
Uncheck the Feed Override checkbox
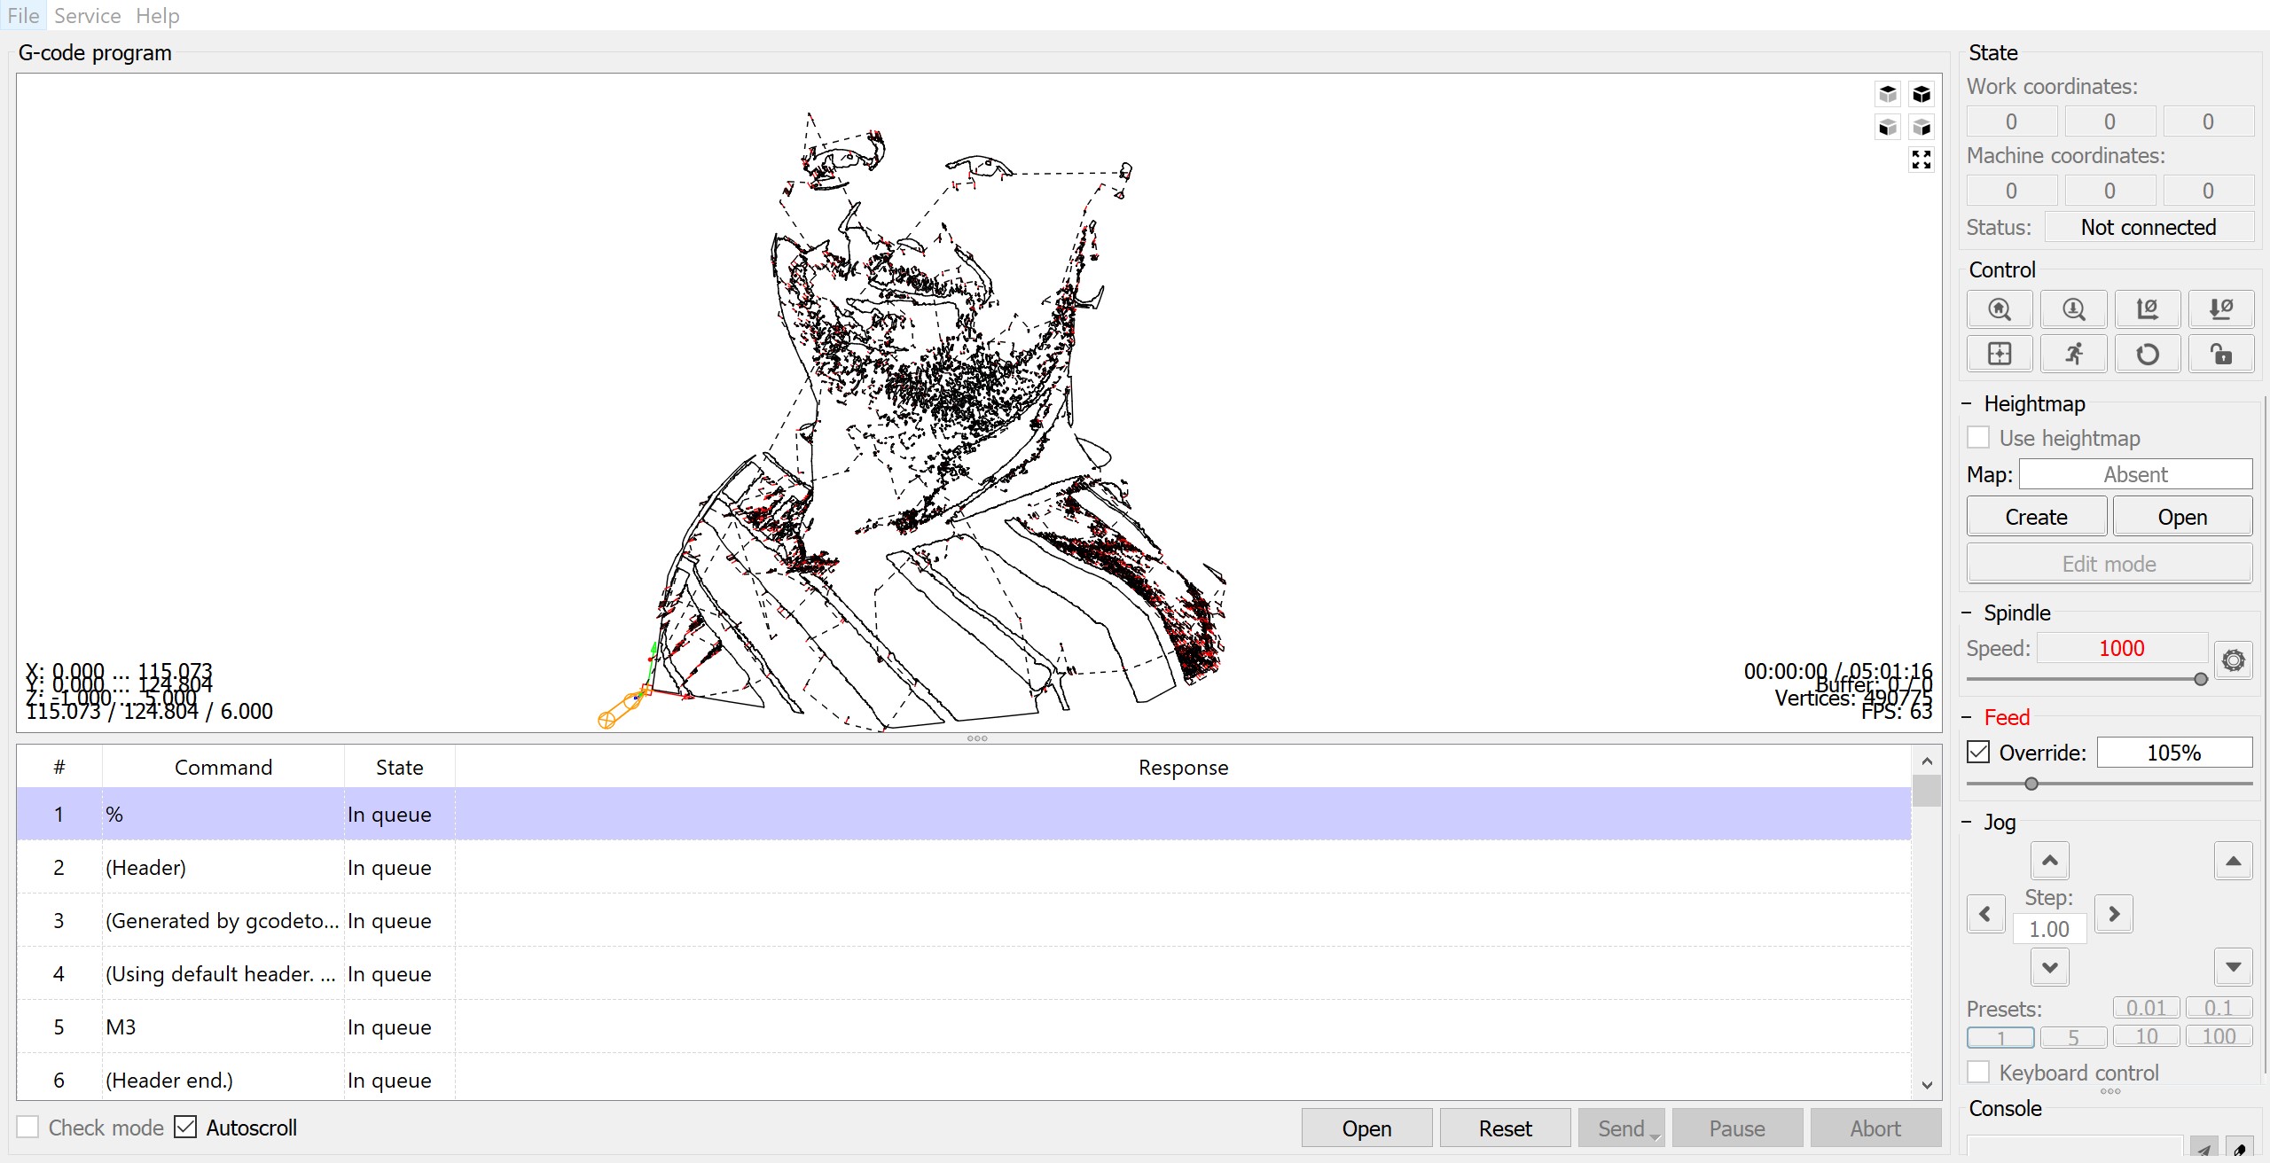pyautogui.click(x=1978, y=753)
